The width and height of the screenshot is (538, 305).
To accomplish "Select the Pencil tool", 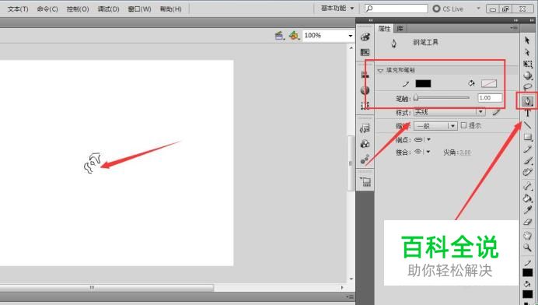I will click(x=528, y=149).
